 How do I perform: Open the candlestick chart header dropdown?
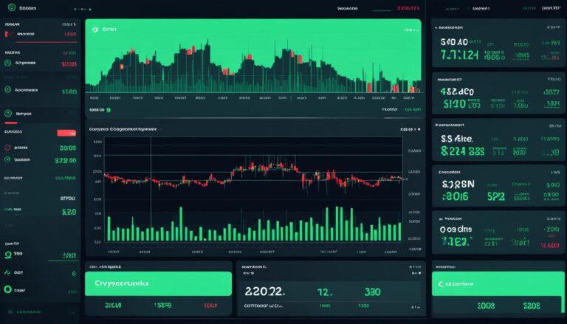tap(410, 129)
